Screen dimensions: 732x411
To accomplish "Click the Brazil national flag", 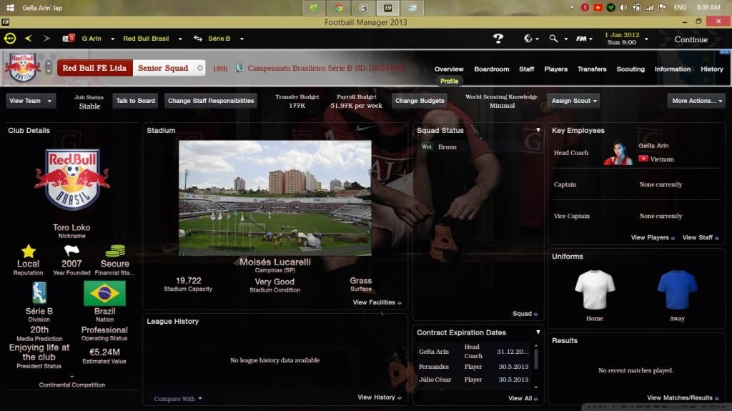I will [104, 293].
